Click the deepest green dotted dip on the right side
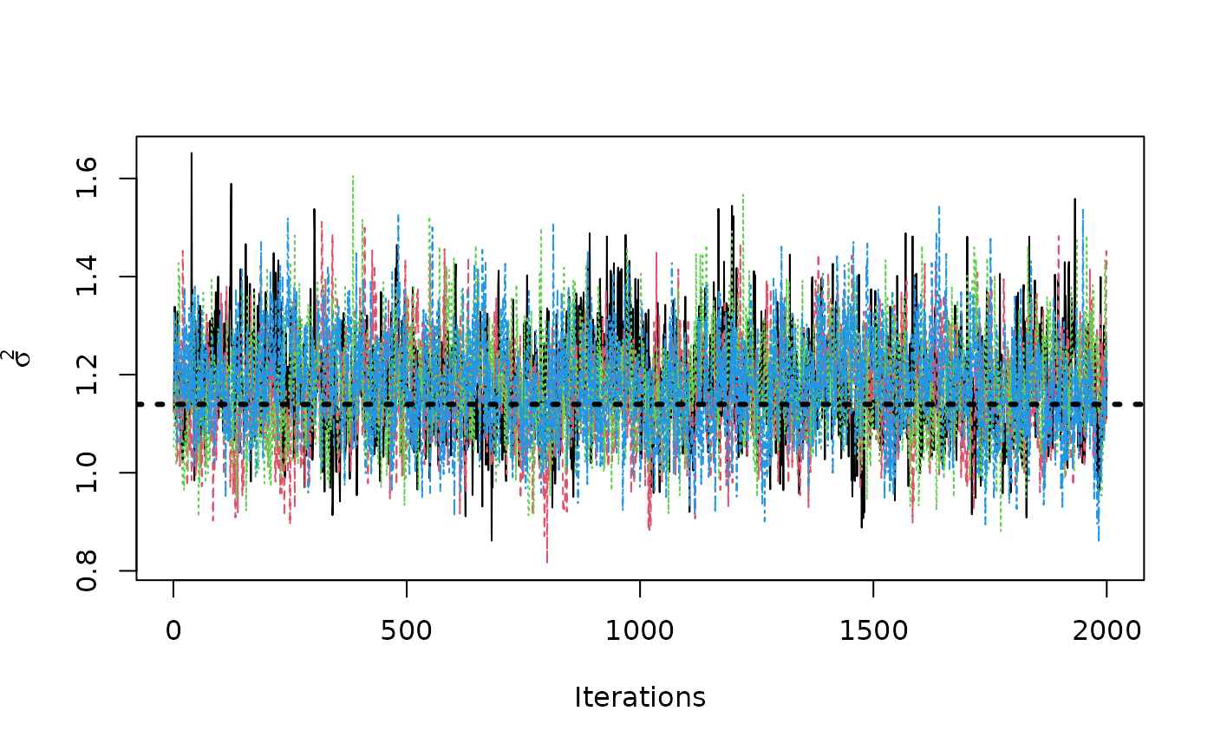This screenshot has width=1214, height=750. [x=1001, y=531]
